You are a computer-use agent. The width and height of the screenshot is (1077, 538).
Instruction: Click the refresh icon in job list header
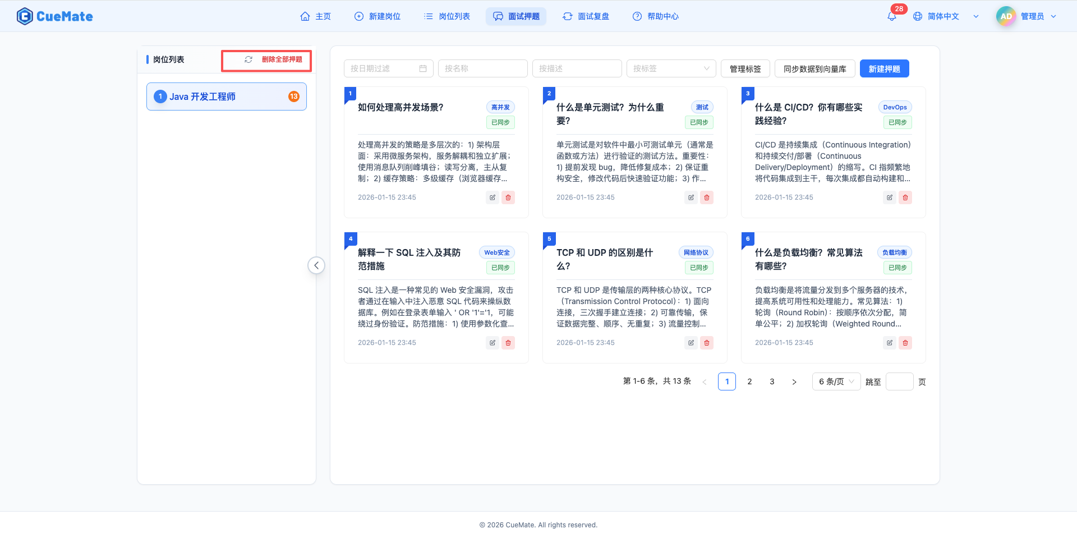248,59
